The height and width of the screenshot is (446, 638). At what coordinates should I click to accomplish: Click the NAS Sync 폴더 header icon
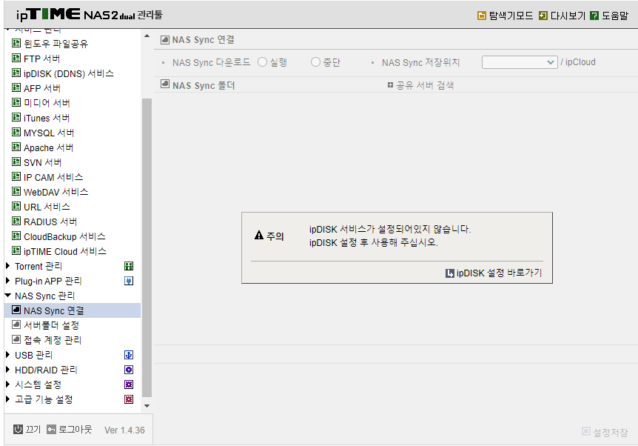[x=165, y=84]
